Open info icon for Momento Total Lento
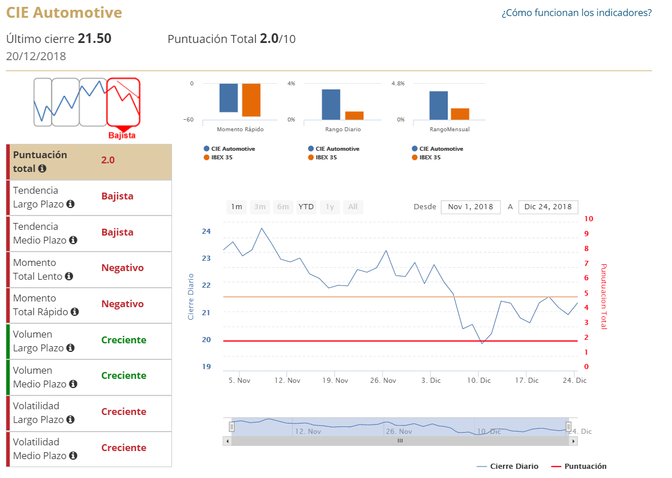The height and width of the screenshot is (478, 672). (69, 277)
